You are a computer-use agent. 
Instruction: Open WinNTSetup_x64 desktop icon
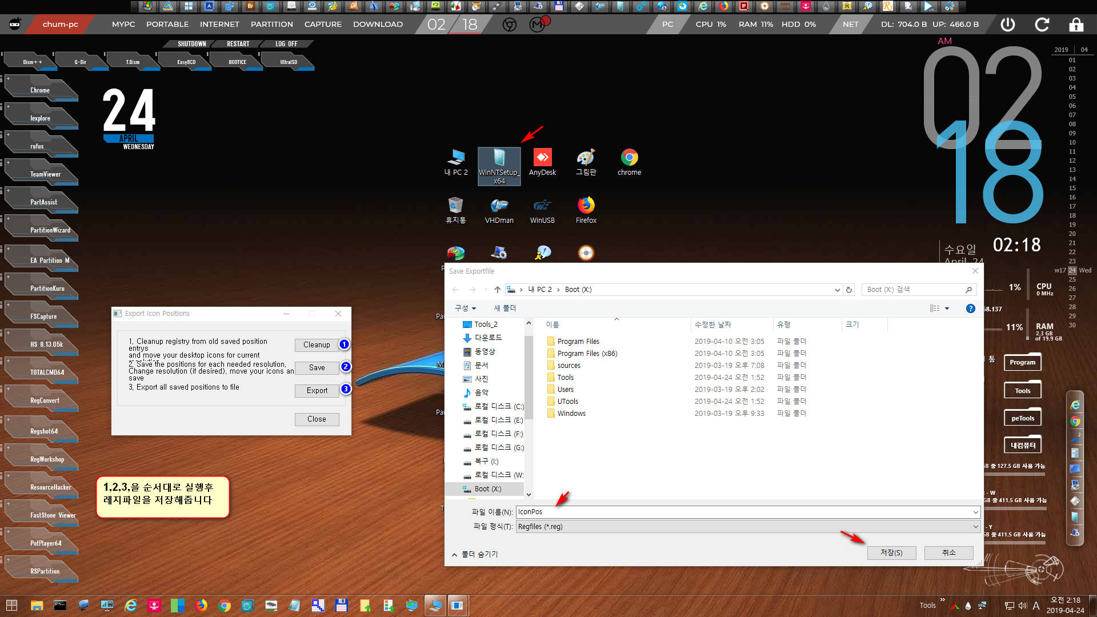(499, 166)
